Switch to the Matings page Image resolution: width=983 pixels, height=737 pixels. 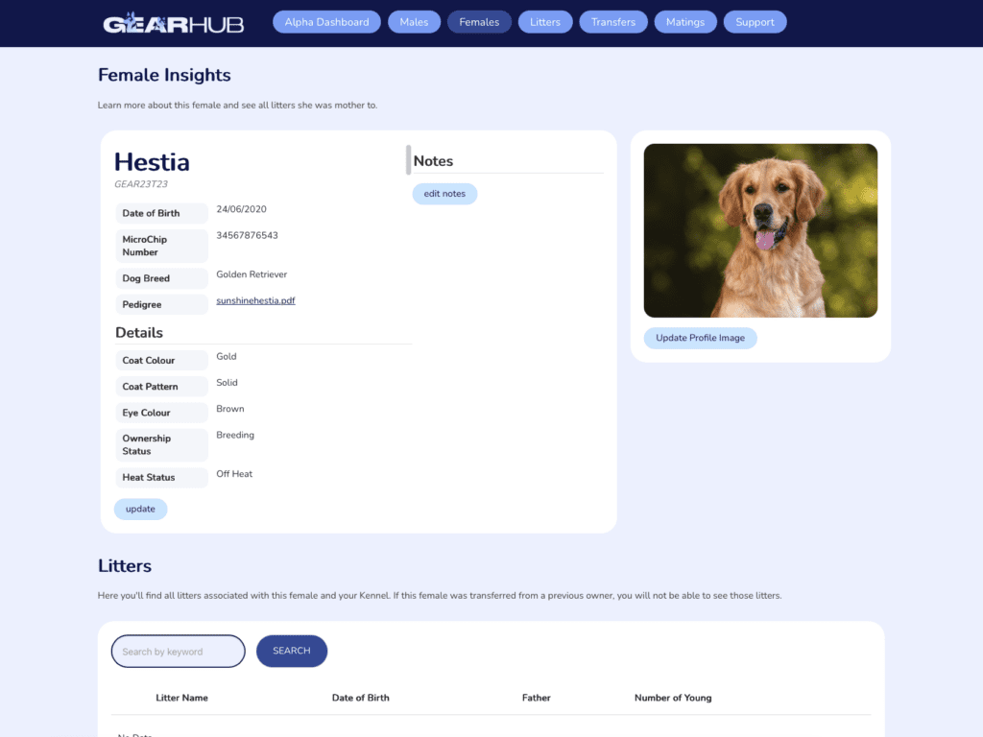click(685, 22)
